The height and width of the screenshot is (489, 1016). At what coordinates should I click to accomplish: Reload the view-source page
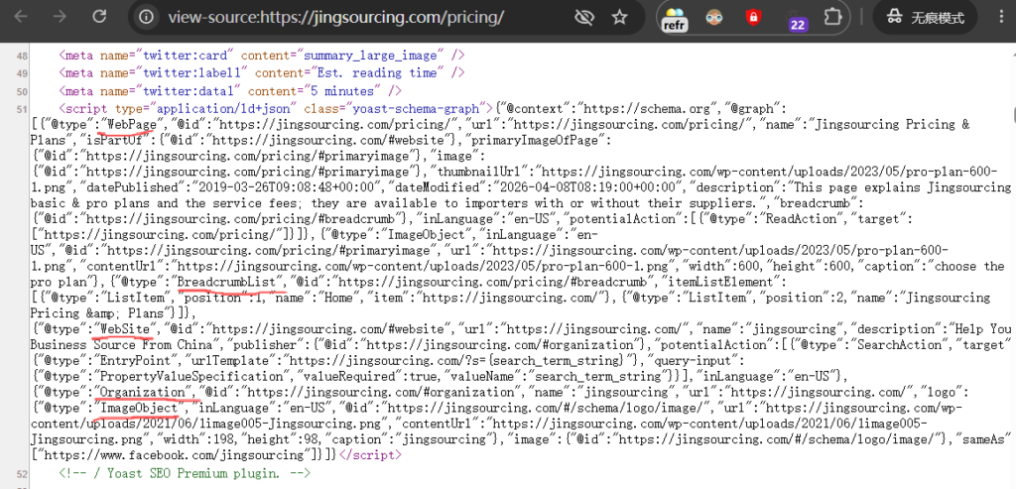[98, 17]
